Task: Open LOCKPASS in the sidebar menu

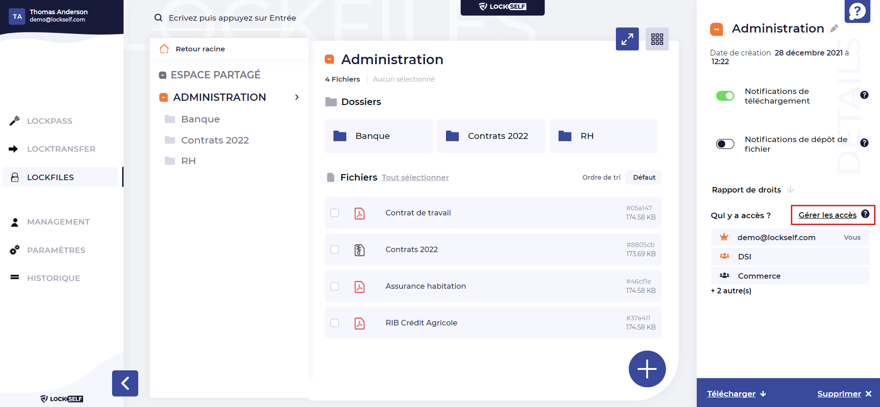Action: (x=50, y=121)
